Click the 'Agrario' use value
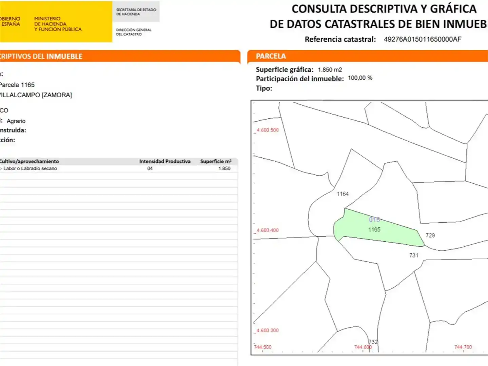Screen dimensions: 488x366 click(16, 121)
